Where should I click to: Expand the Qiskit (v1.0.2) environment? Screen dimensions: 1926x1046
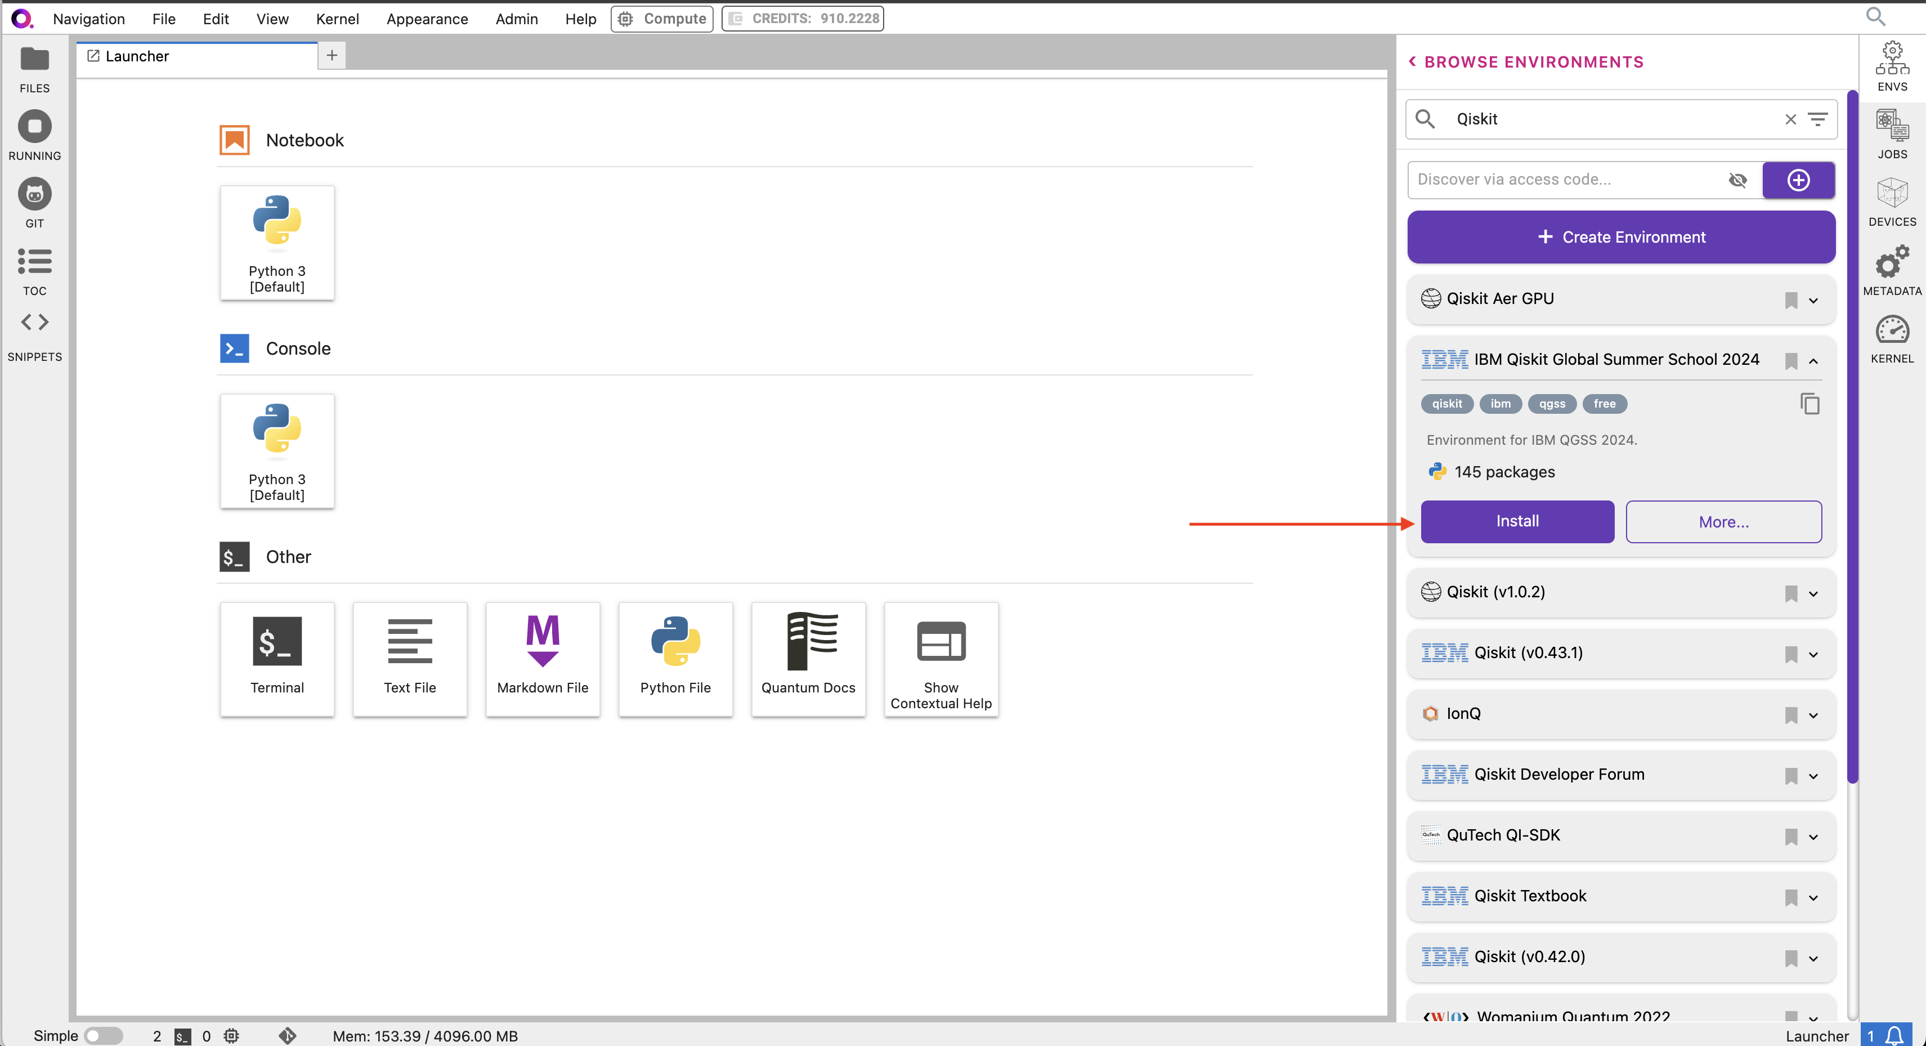1813,594
